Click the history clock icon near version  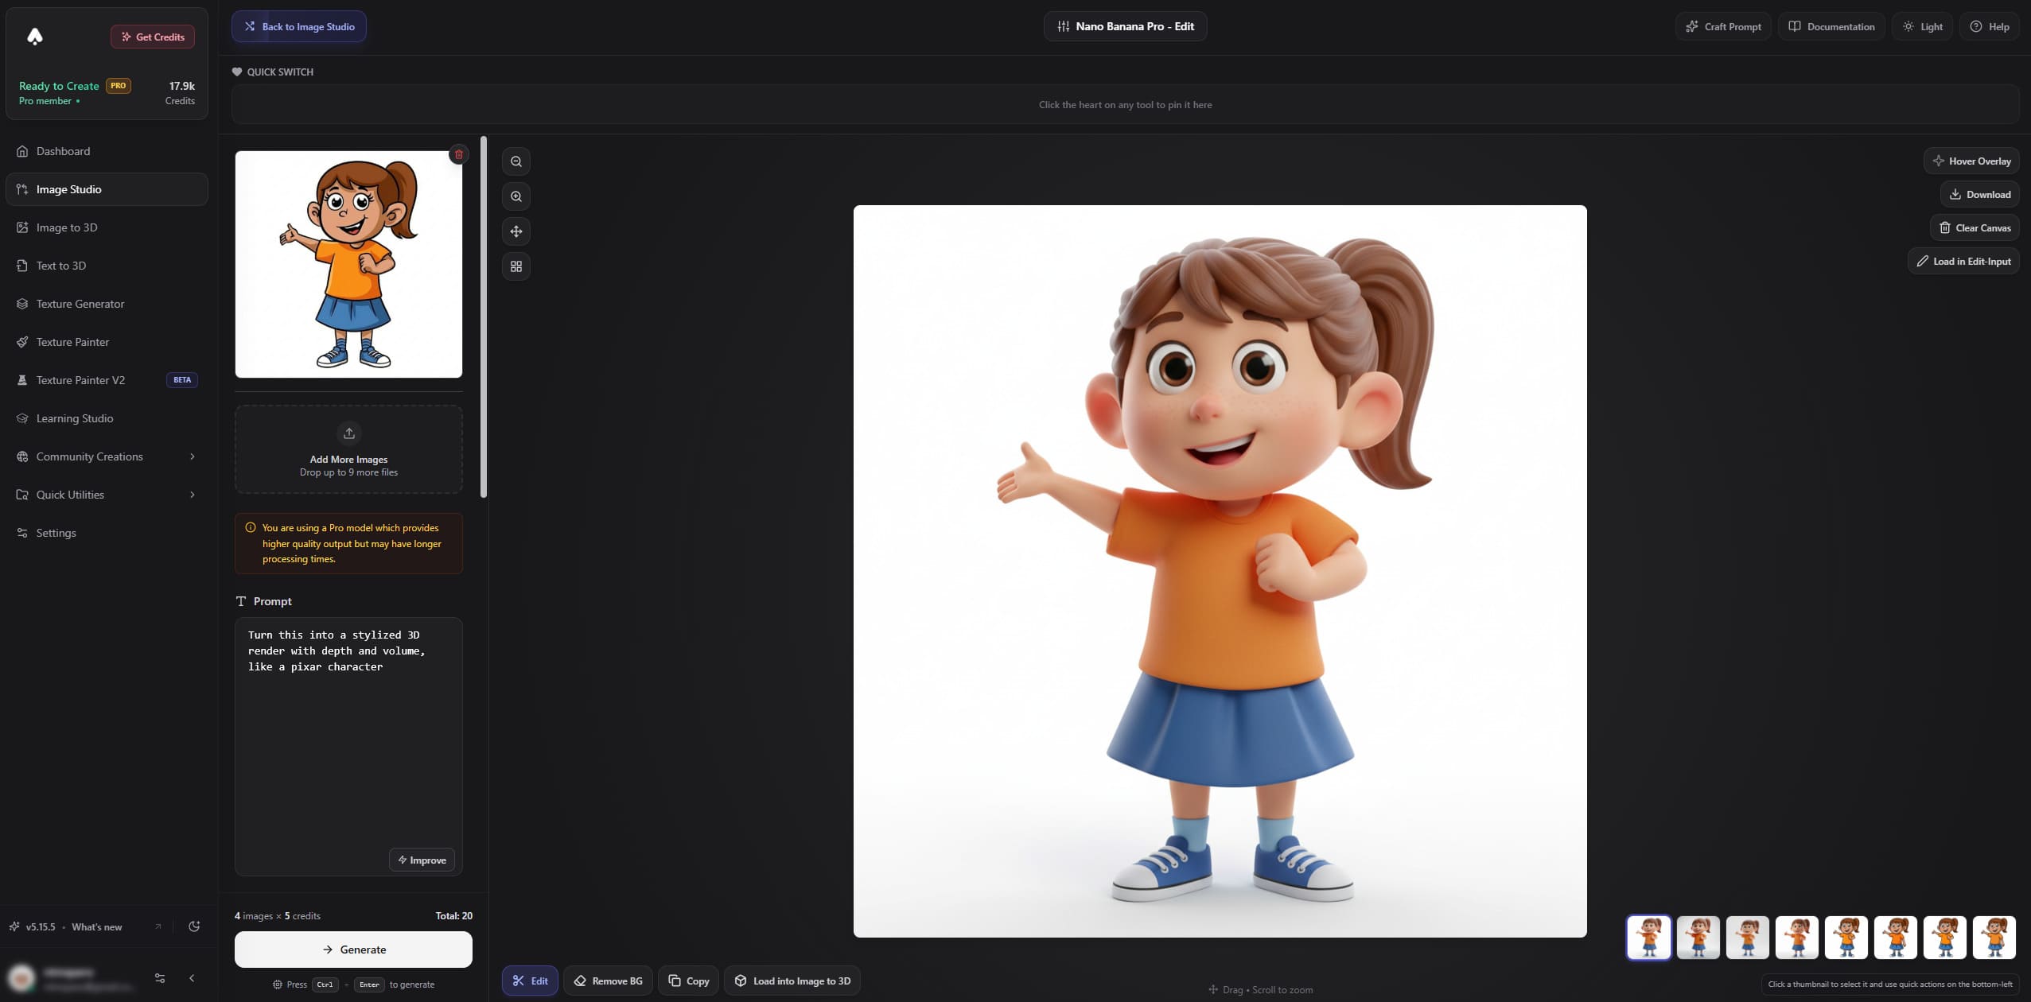pyautogui.click(x=194, y=926)
